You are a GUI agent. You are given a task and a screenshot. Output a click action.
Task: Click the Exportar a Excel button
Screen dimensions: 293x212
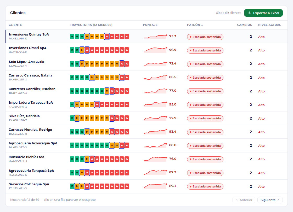[263, 13]
